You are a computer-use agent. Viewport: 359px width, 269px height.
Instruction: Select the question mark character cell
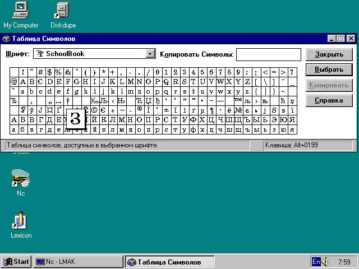(x=292, y=72)
